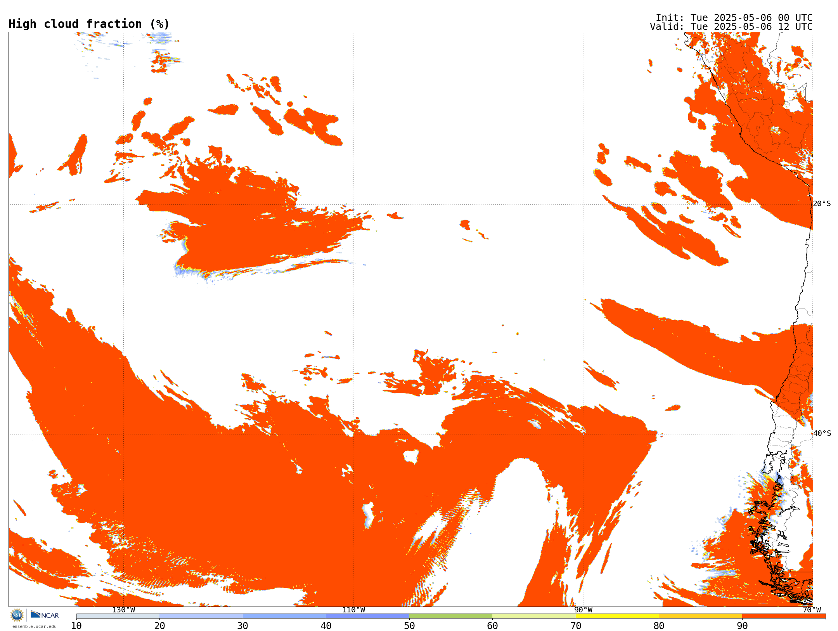This screenshot has height=631, width=838.
Task: Click the colorbar label '30'
Action: [x=243, y=626]
